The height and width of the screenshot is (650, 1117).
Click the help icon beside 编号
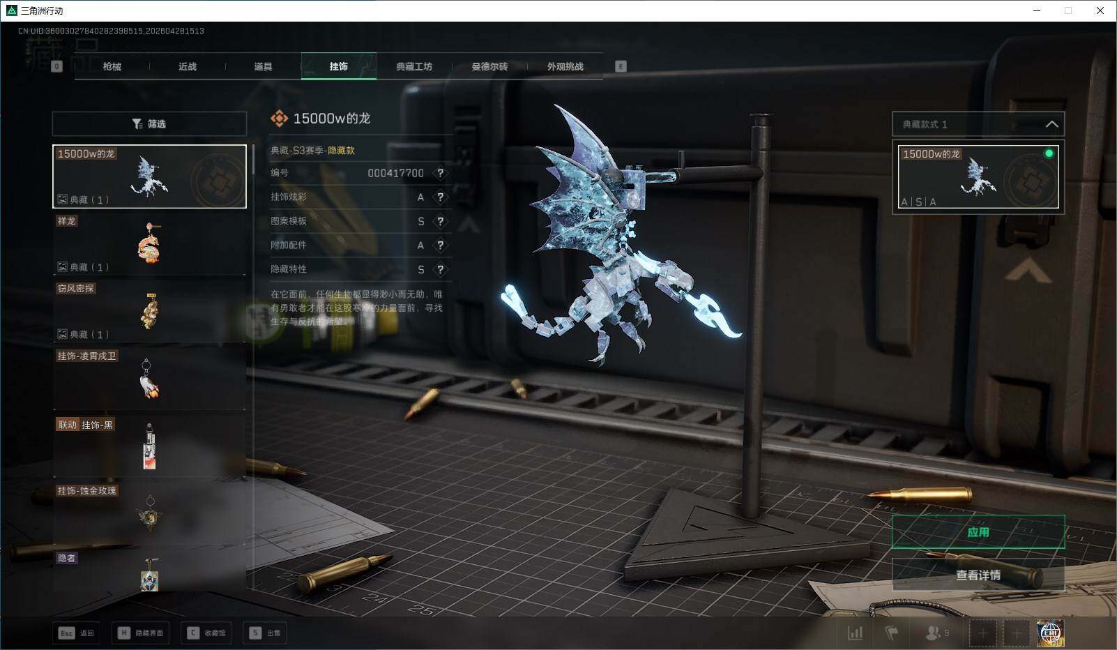pyautogui.click(x=440, y=173)
